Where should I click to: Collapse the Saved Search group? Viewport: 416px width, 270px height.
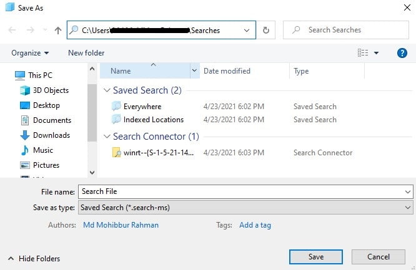click(107, 90)
